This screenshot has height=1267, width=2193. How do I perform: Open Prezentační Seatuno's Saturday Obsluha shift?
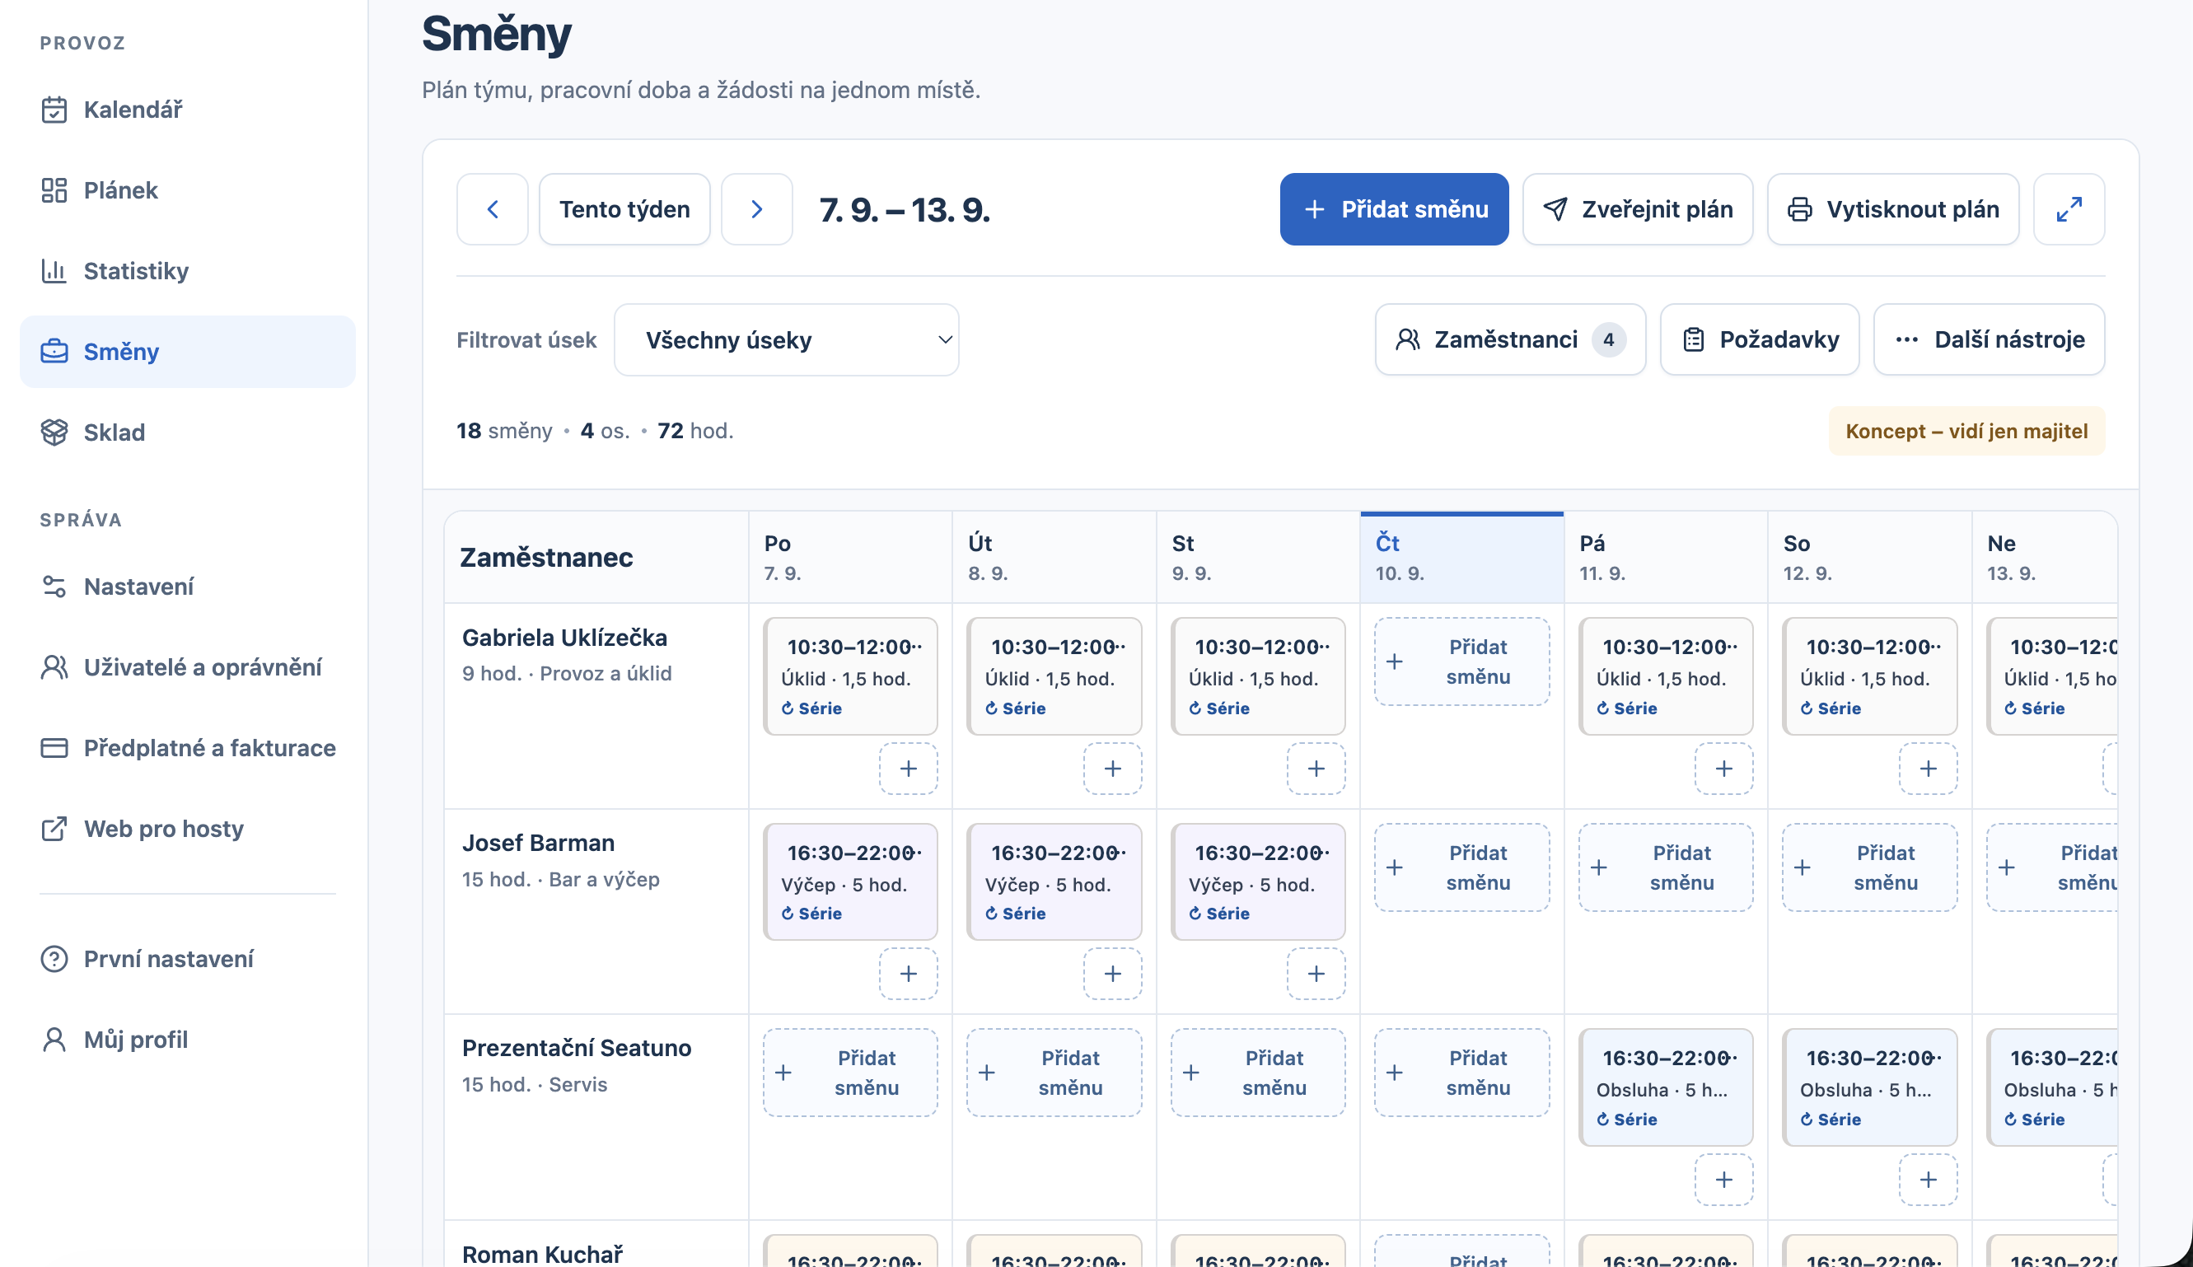tap(1869, 1087)
